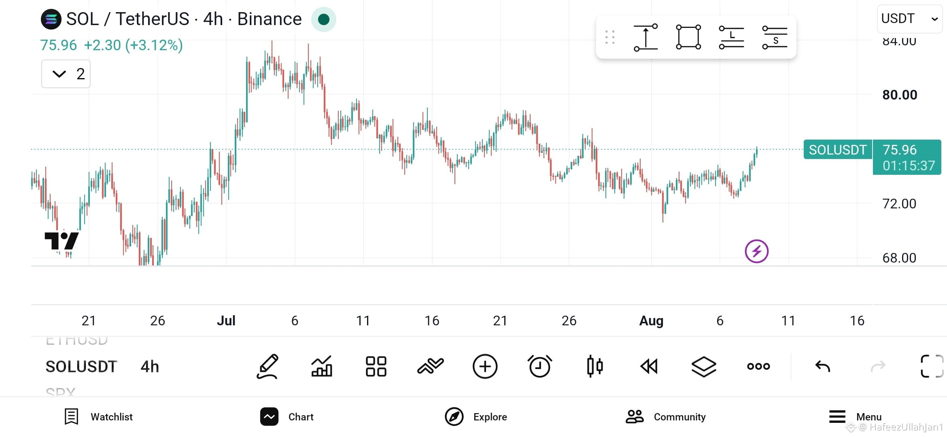Toggle the green market status indicator
The image size is (947, 437).
[323, 19]
